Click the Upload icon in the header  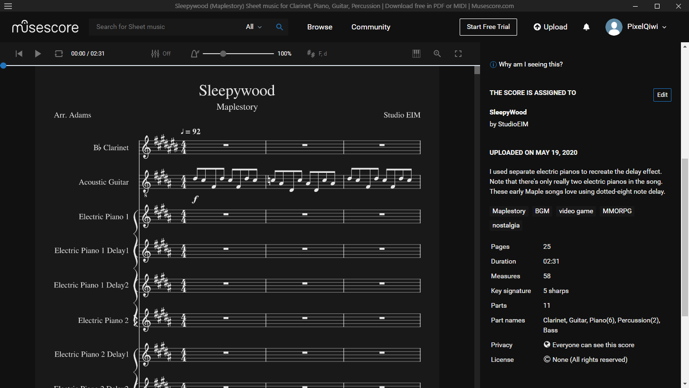coord(550,27)
